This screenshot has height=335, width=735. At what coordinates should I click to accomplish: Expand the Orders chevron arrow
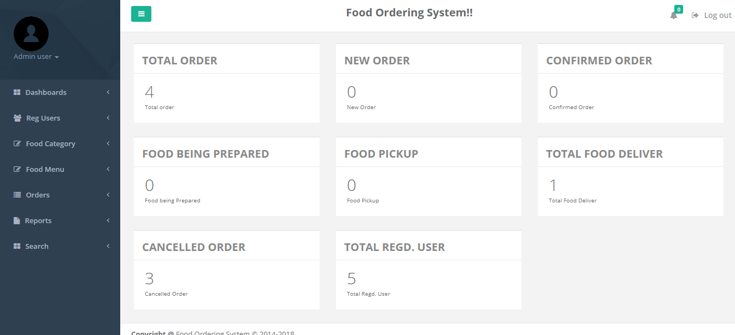click(108, 195)
